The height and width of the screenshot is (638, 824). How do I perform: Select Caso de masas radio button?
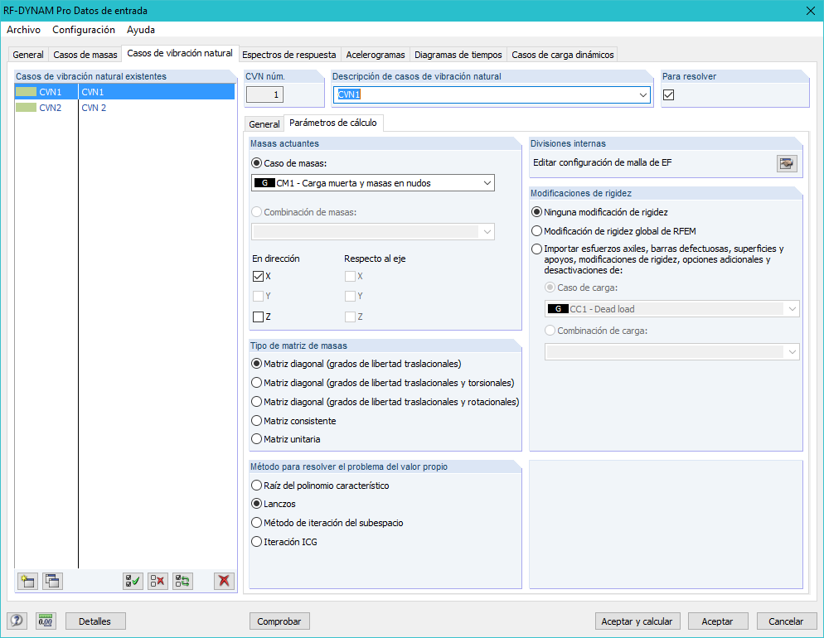[256, 163]
